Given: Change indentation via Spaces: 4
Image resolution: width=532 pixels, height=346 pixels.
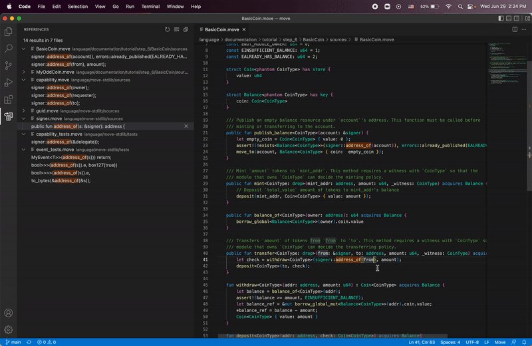Looking at the screenshot, I should tap(450, 342).
